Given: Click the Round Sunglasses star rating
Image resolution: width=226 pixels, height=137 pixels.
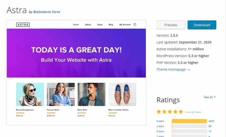Looking at the screenshot, I should (20, 113).
